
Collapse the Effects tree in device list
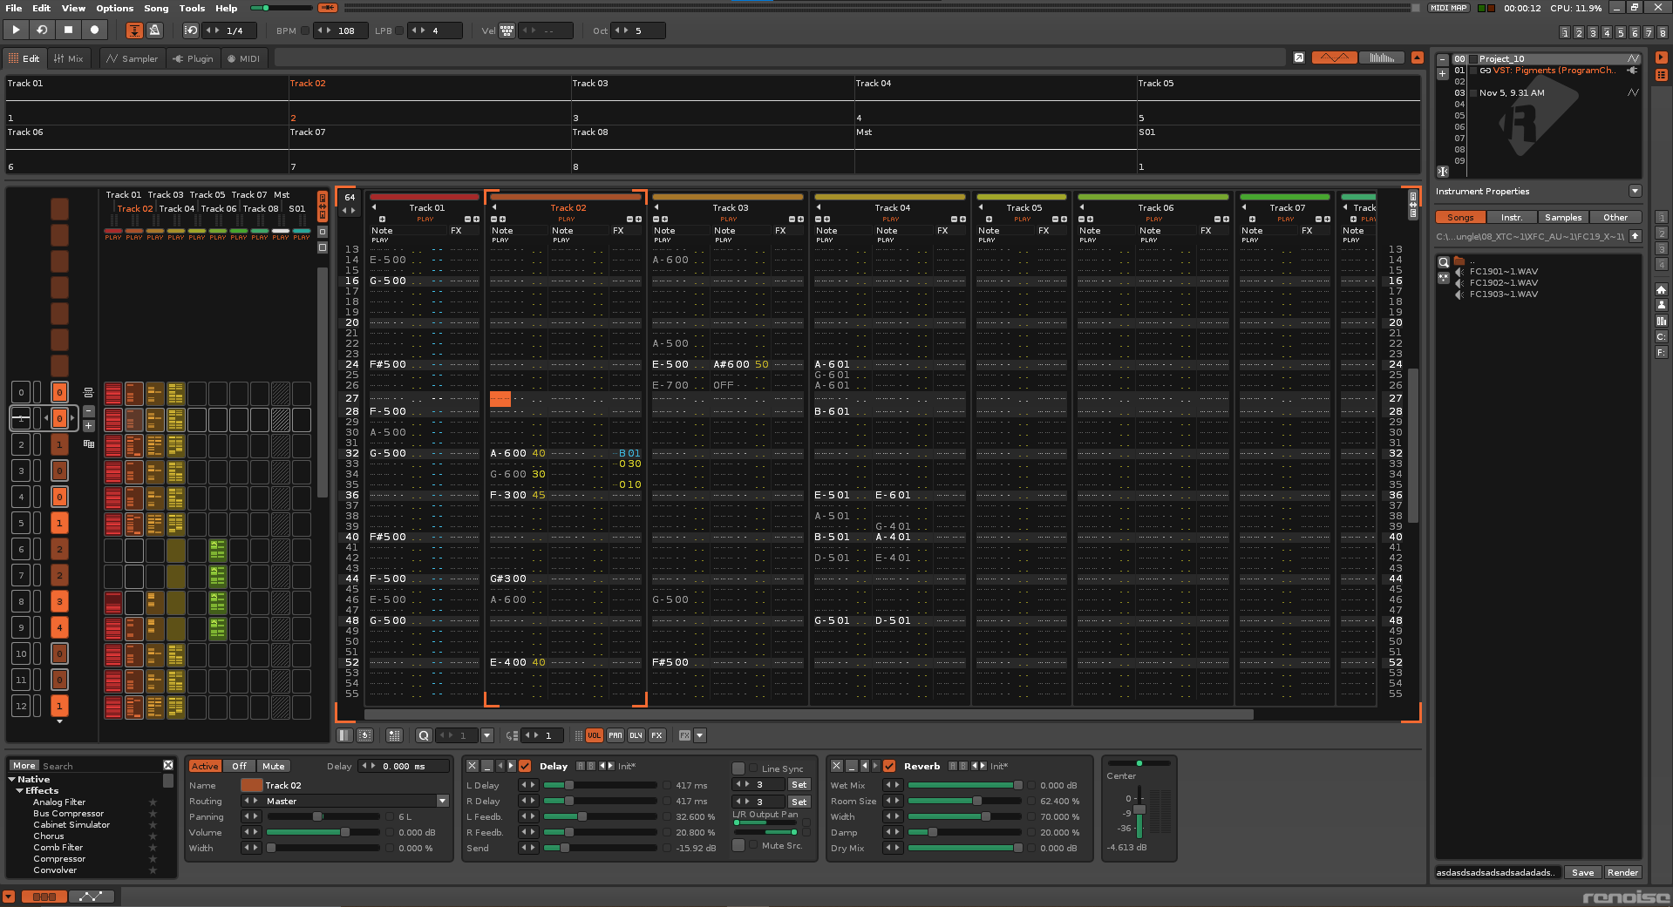20,791
